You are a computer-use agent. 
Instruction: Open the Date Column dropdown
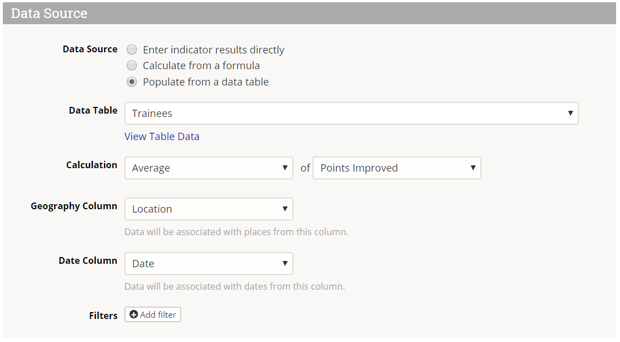click(208, 263)
